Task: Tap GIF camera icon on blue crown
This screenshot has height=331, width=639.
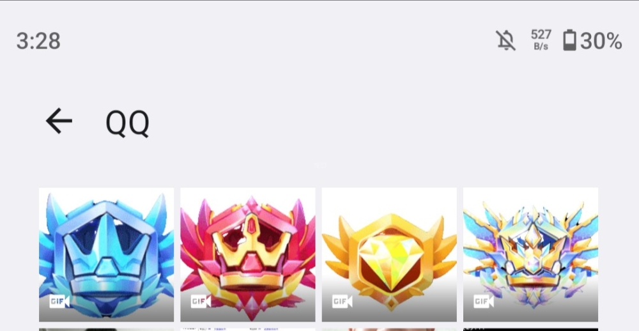Action: coord(59,302)
